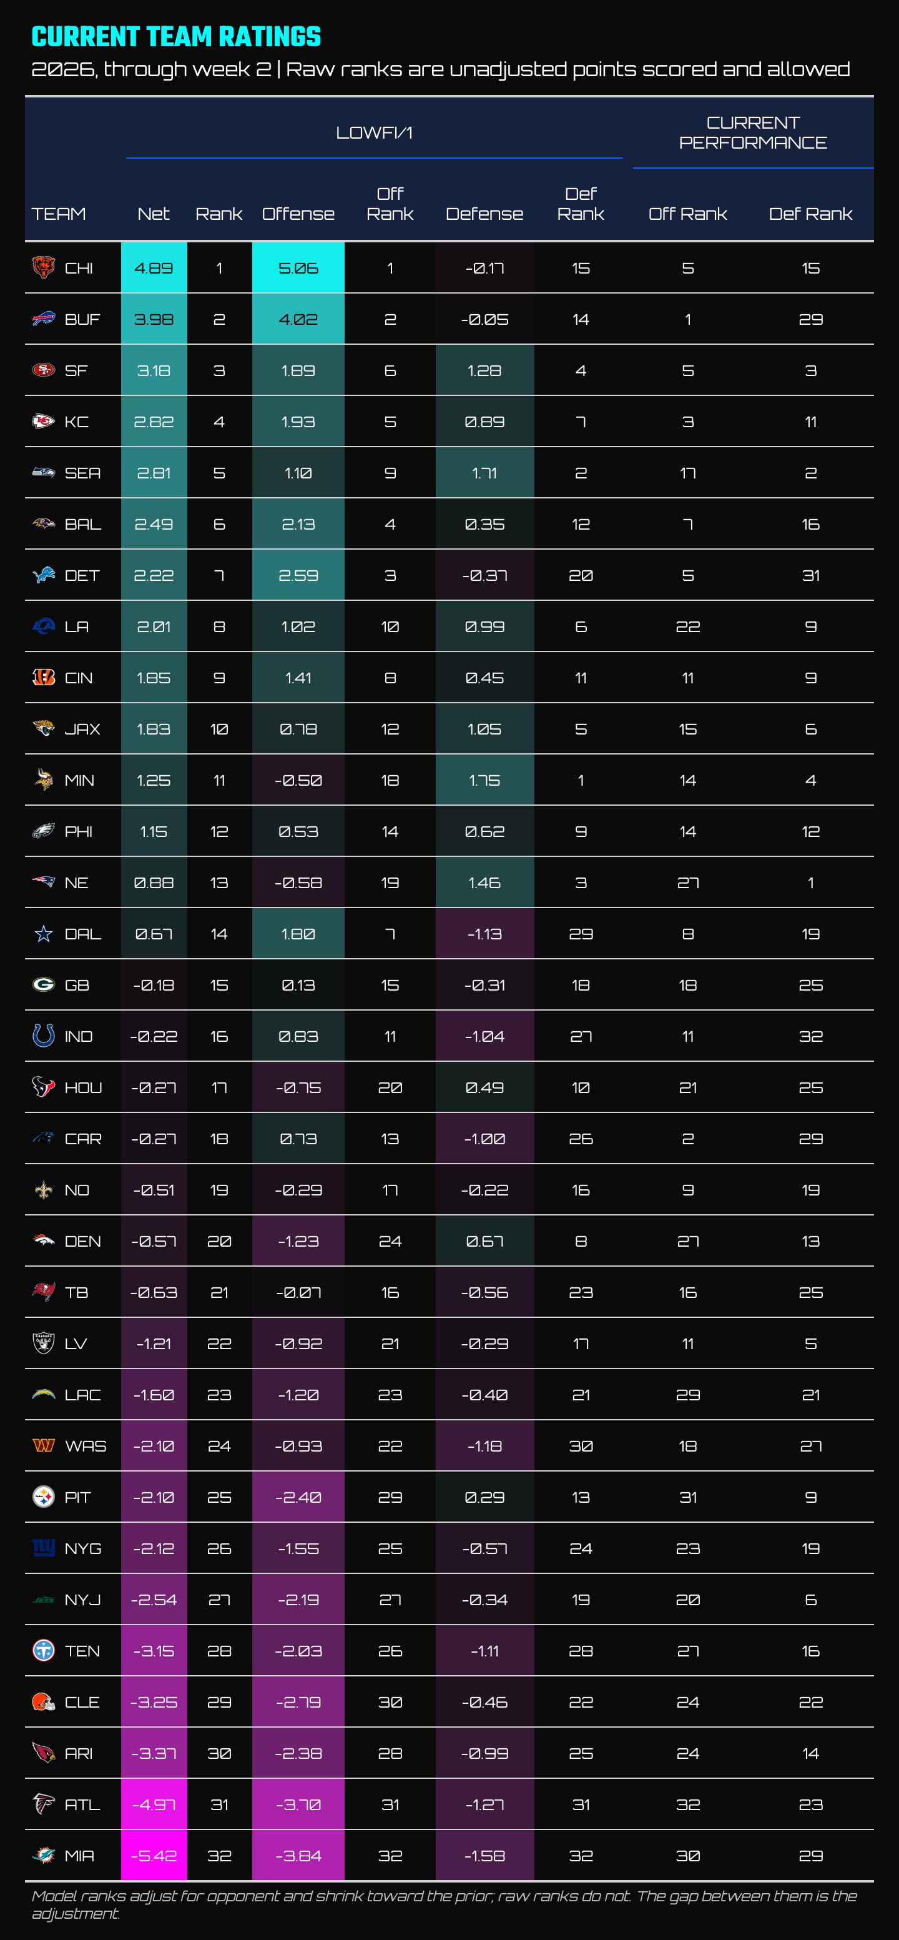The image size is (899, 1940).
Task: Select the 49ers SF logo
Action: pos(44,370)
